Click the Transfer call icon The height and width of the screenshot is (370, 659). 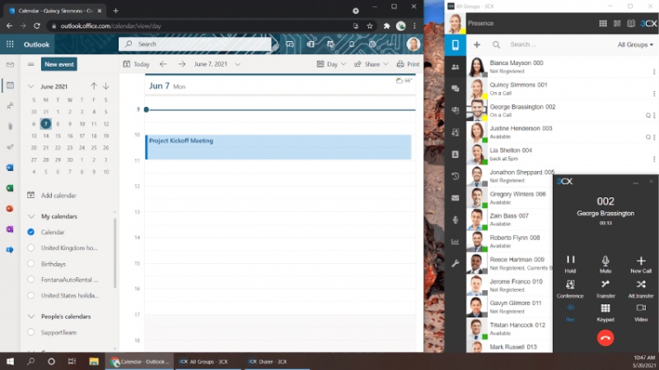(x=605, y=287)
